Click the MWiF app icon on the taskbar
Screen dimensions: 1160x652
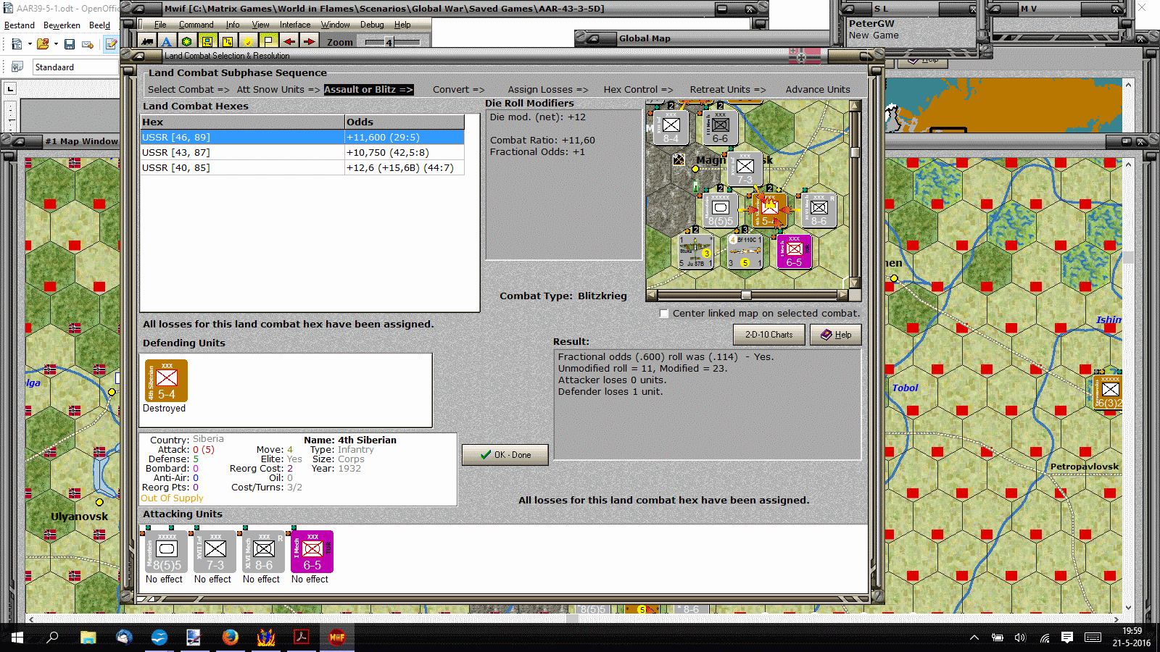point(337,638)
